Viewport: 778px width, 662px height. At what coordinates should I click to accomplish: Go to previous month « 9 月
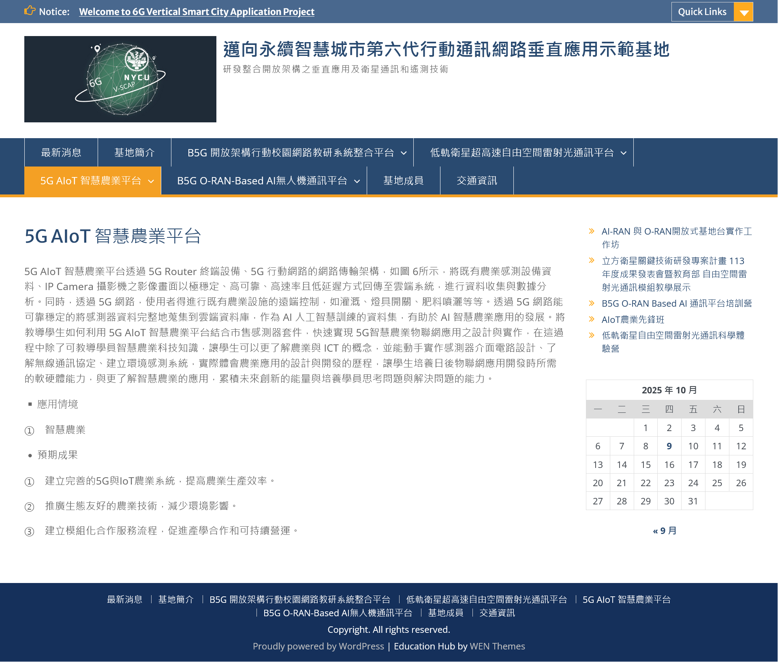click(x=665, y=531)
